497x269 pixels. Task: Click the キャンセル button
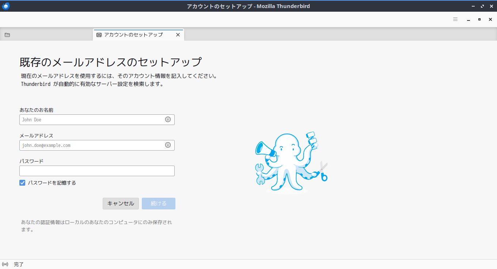click(121, 204)
